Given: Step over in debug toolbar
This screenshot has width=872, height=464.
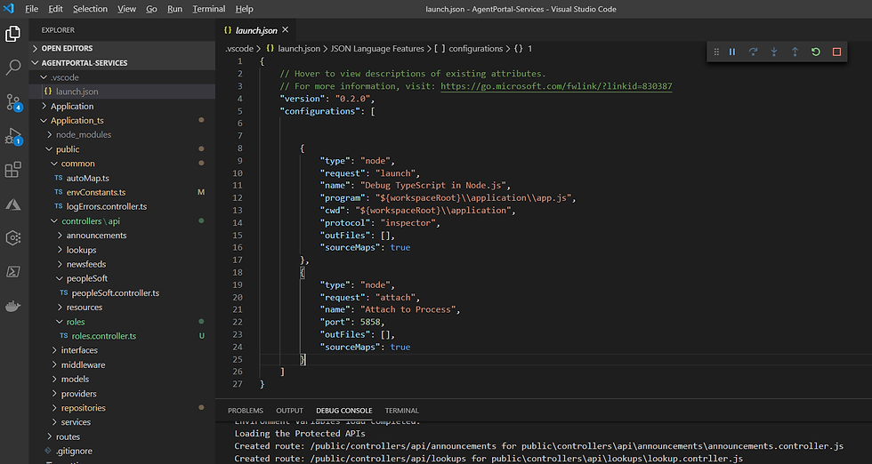Looking at the screenshot, I should (753, 52).
